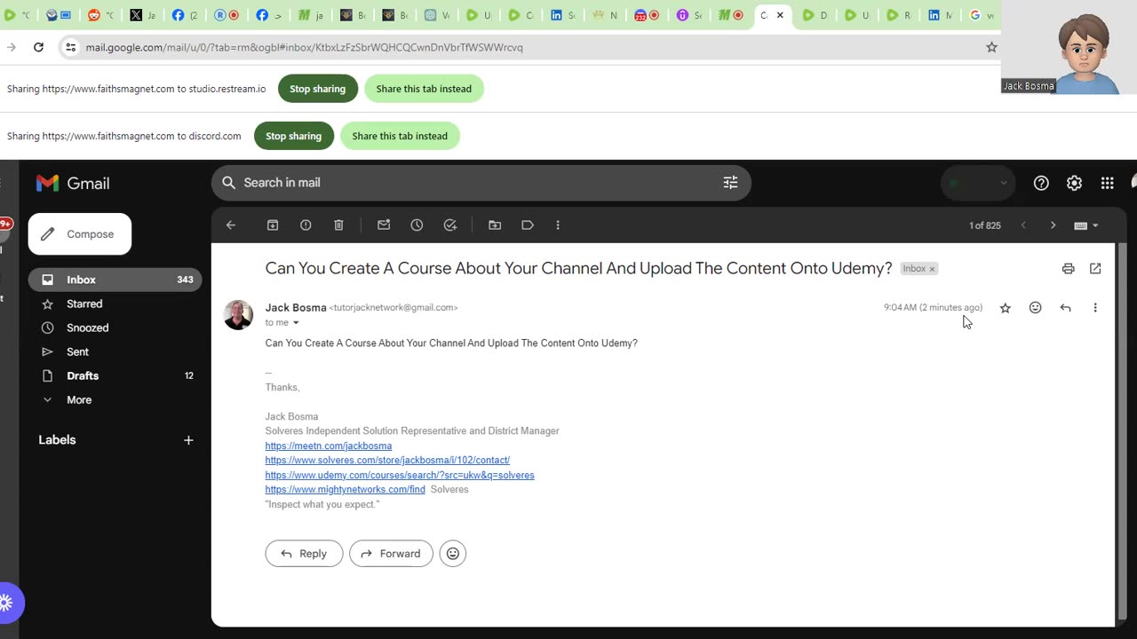
Task: Share this tab instead for restream.io
Action: click(x=424, y=89)
